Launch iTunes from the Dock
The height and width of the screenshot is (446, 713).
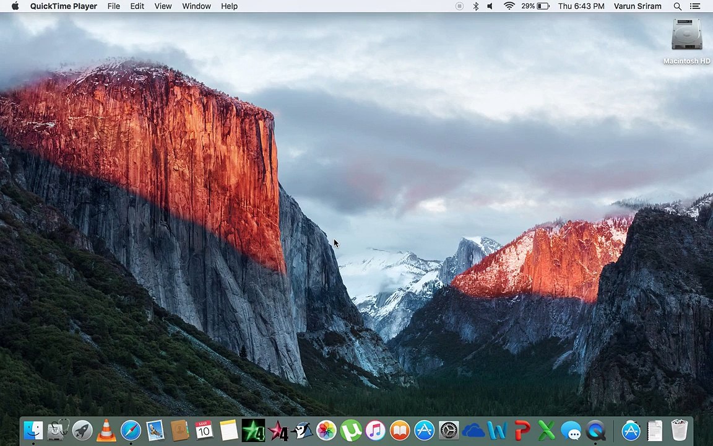(x=375, y=430)
